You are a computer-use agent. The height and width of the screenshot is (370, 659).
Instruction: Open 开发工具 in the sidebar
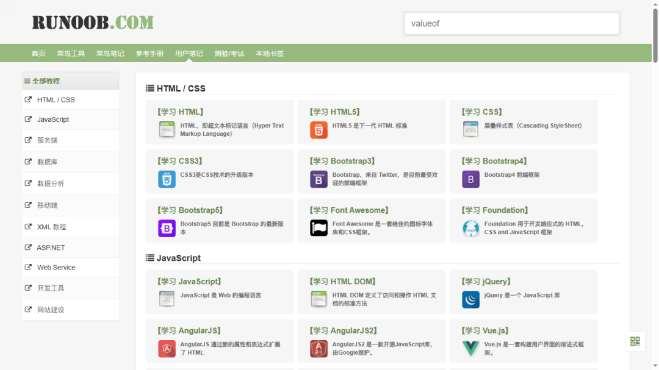[x=51, y=288]
